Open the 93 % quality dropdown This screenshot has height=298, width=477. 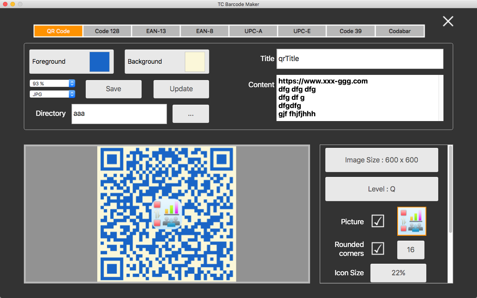(53, 83)
